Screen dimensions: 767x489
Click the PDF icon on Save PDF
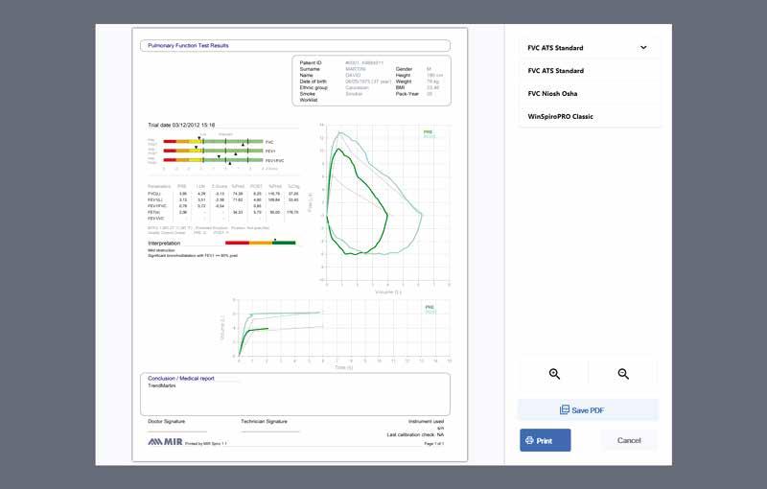pos(565,410)
